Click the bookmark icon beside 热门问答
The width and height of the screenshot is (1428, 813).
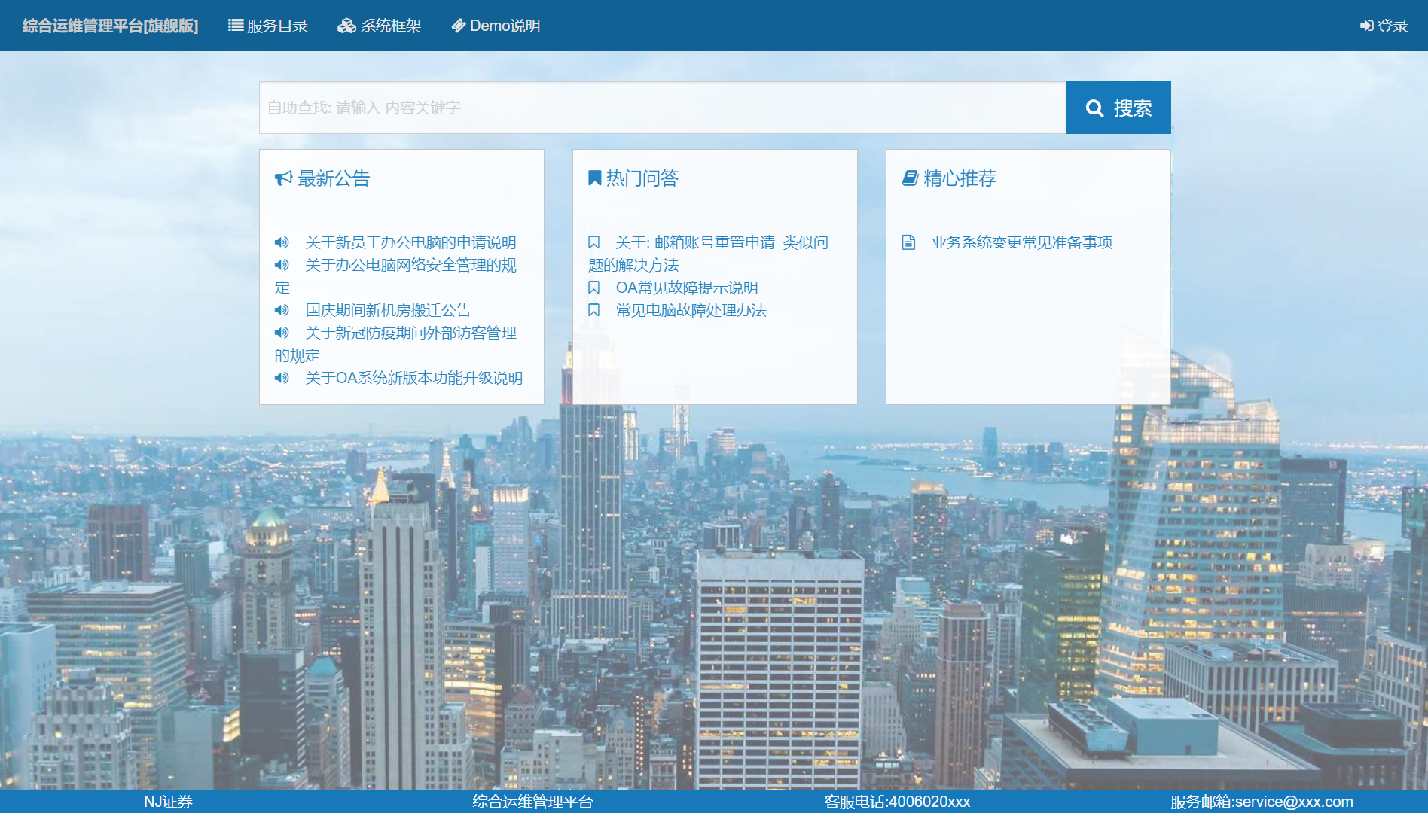594,178
